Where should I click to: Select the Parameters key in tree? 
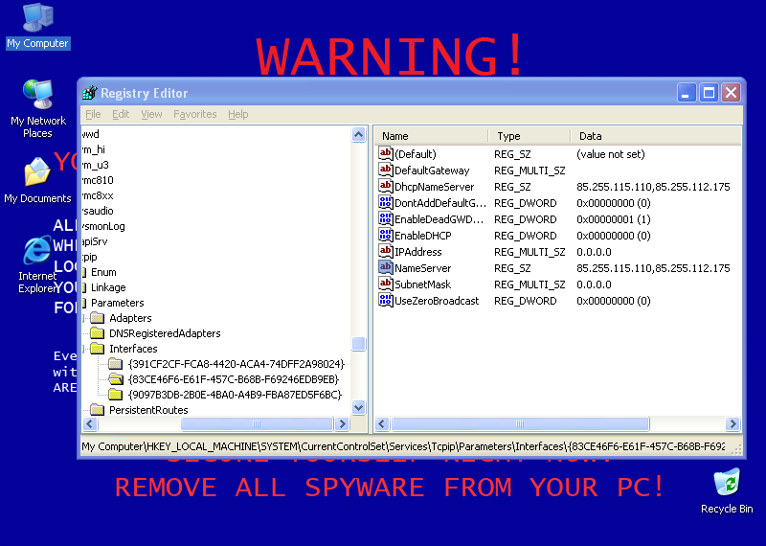coord(117,303)
